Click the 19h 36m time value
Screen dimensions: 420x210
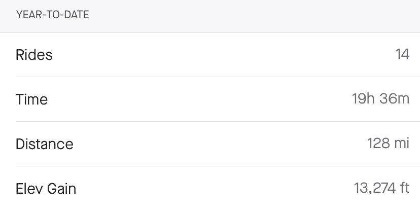(380, 99)
